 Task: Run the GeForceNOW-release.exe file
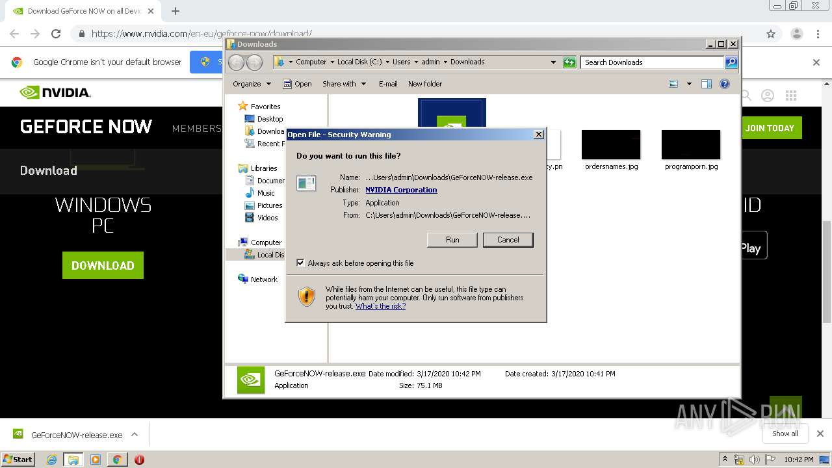coord(452,240)
